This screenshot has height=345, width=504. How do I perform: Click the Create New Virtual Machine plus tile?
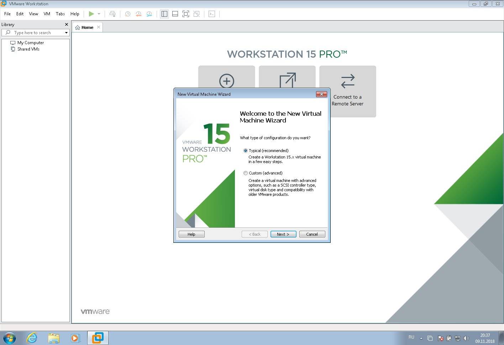pos(226,77)
